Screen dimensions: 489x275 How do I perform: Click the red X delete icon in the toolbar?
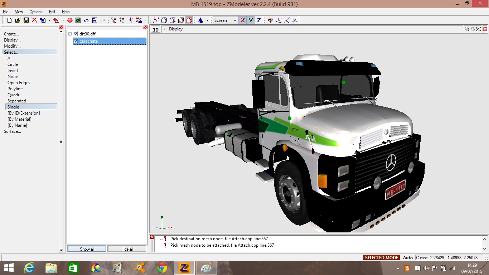(34, 20)
